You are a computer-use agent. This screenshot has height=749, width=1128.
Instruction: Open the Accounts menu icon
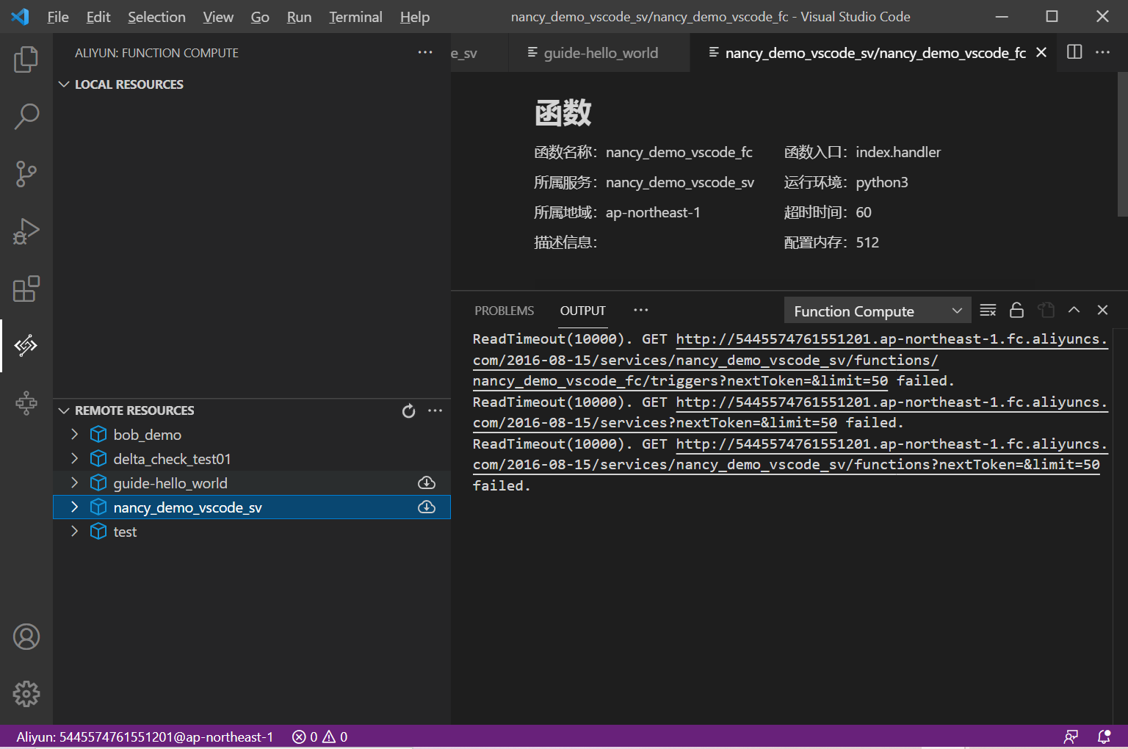tap(26, 637)
